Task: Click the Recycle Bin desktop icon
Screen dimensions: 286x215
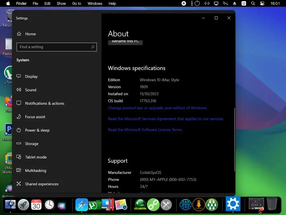Action: [7, 18]
